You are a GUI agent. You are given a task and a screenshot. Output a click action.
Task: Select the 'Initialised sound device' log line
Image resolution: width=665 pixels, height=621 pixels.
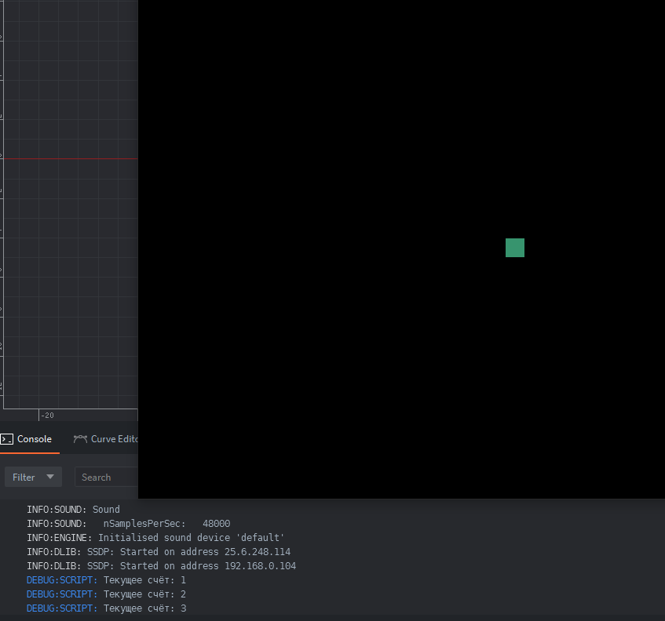coord(155,538)
